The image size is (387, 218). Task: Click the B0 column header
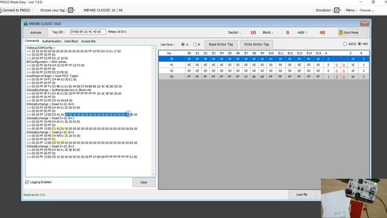[189, 53]
